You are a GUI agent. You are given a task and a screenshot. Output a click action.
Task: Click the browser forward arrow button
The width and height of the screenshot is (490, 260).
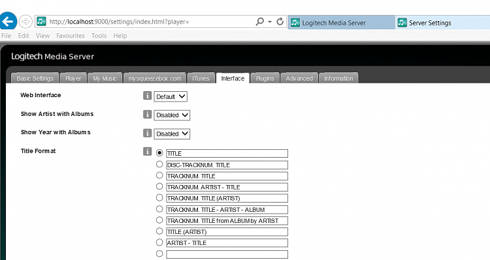(25, 22)
